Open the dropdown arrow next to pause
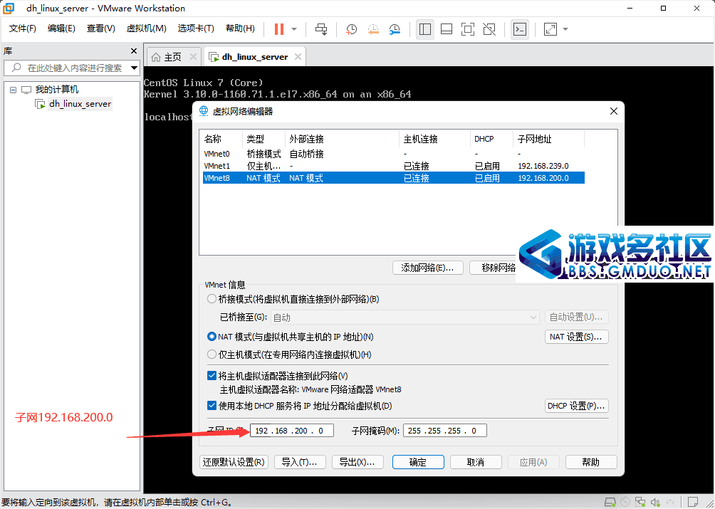Image resolution: width=715 pixels, height=509 pixels. tap(294, 29)
